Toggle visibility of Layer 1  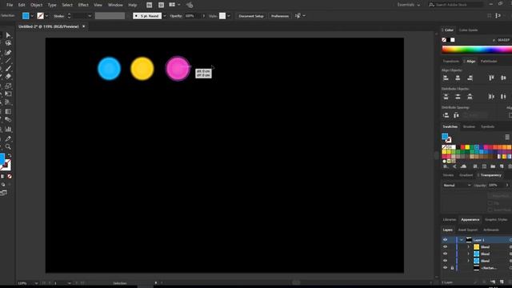tap(445, 240)
